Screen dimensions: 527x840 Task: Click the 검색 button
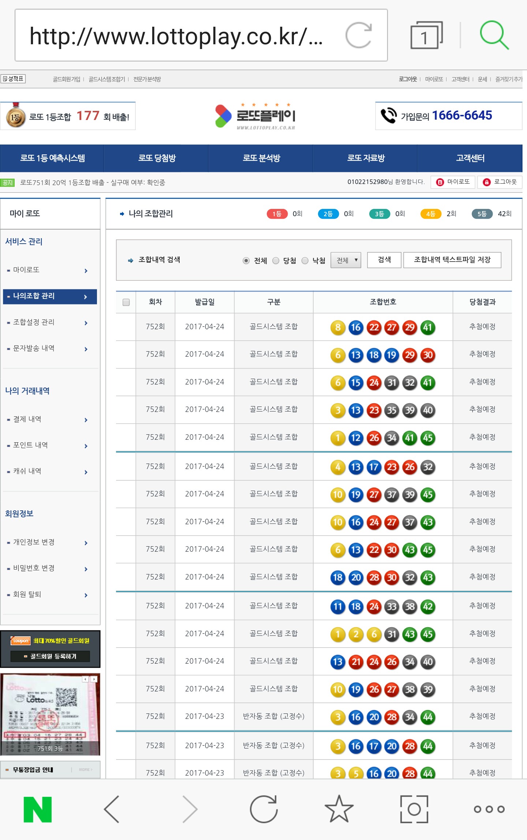click(384, 260)
